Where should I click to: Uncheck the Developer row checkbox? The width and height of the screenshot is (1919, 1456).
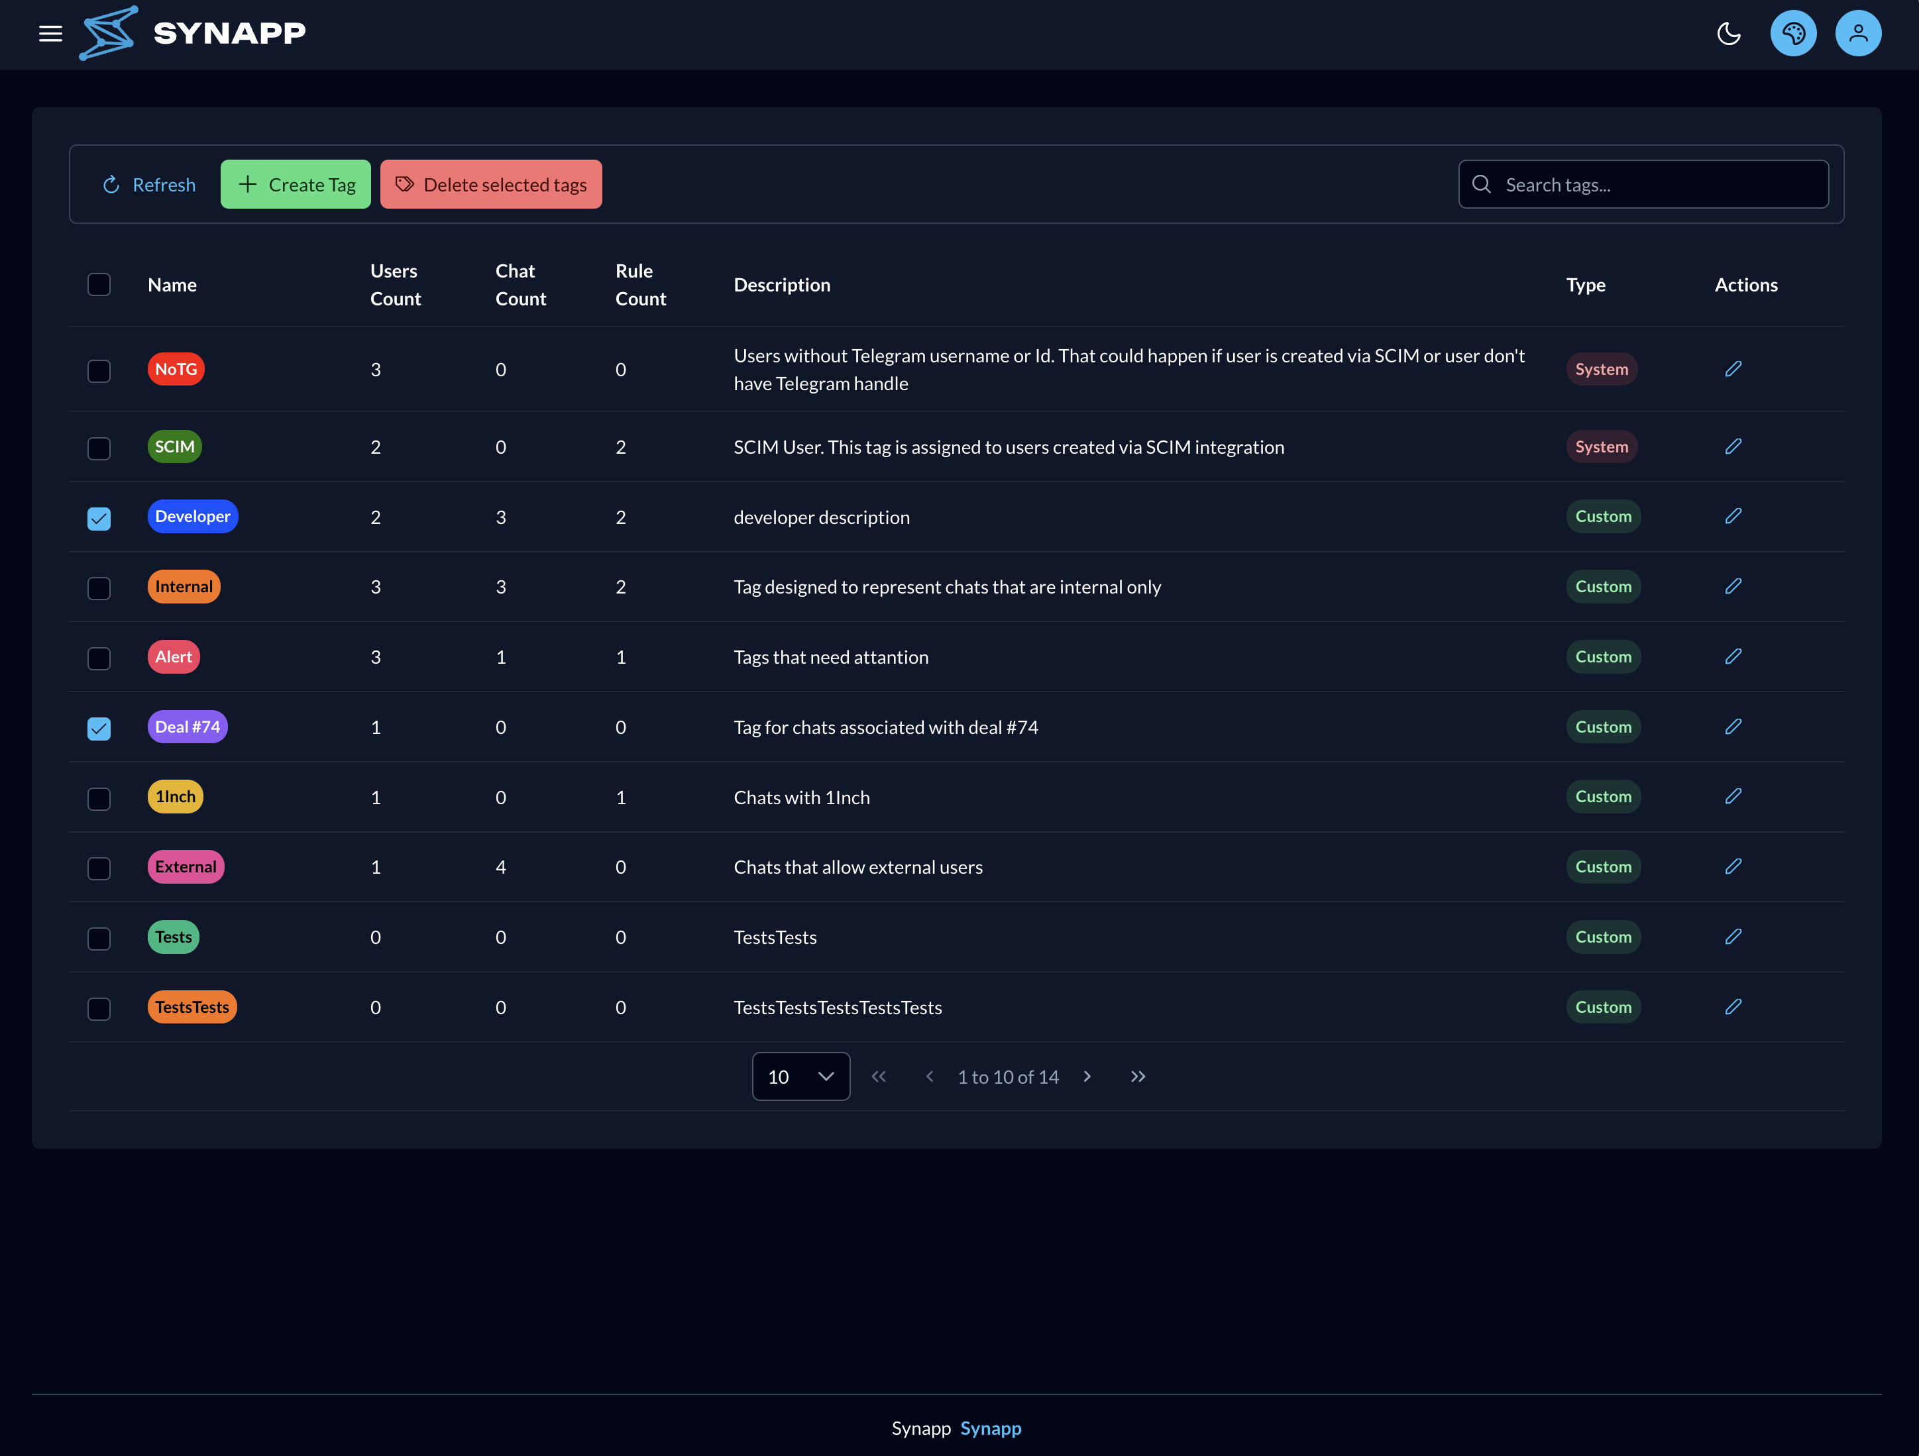click(x=99, y=519)
